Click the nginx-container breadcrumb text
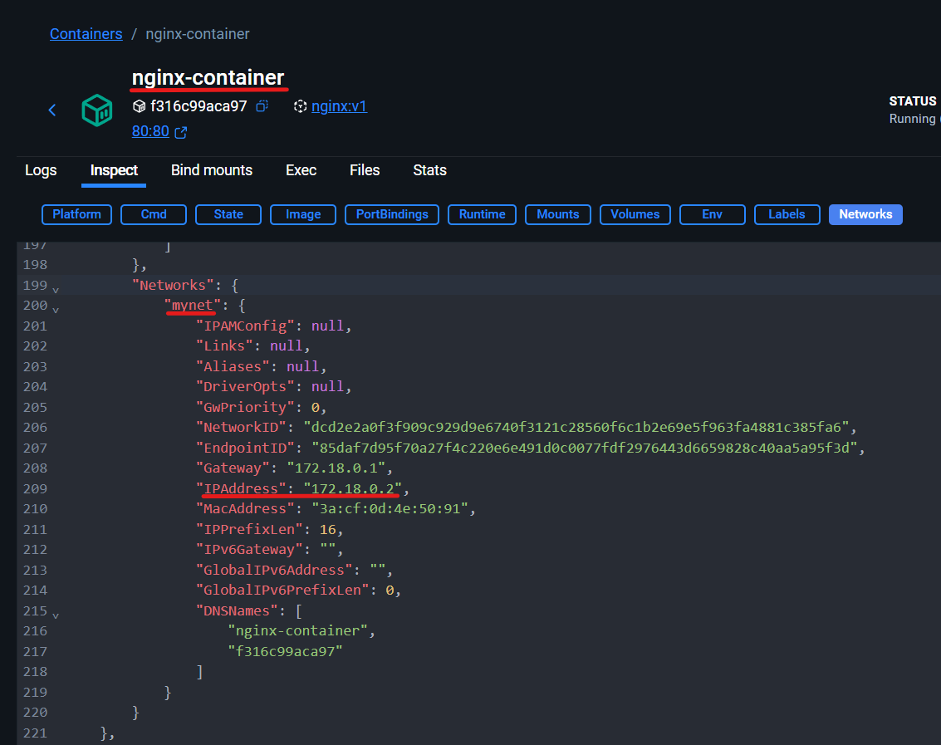Screen dimensions: 941x745 198,33
